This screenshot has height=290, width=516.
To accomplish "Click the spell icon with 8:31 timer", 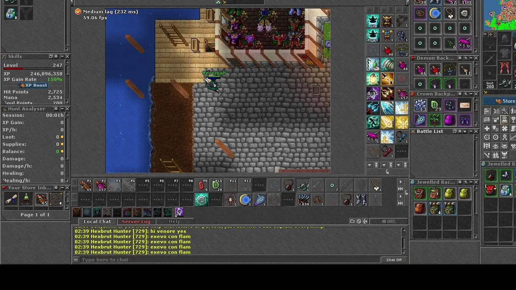I will tap(373, 93).
